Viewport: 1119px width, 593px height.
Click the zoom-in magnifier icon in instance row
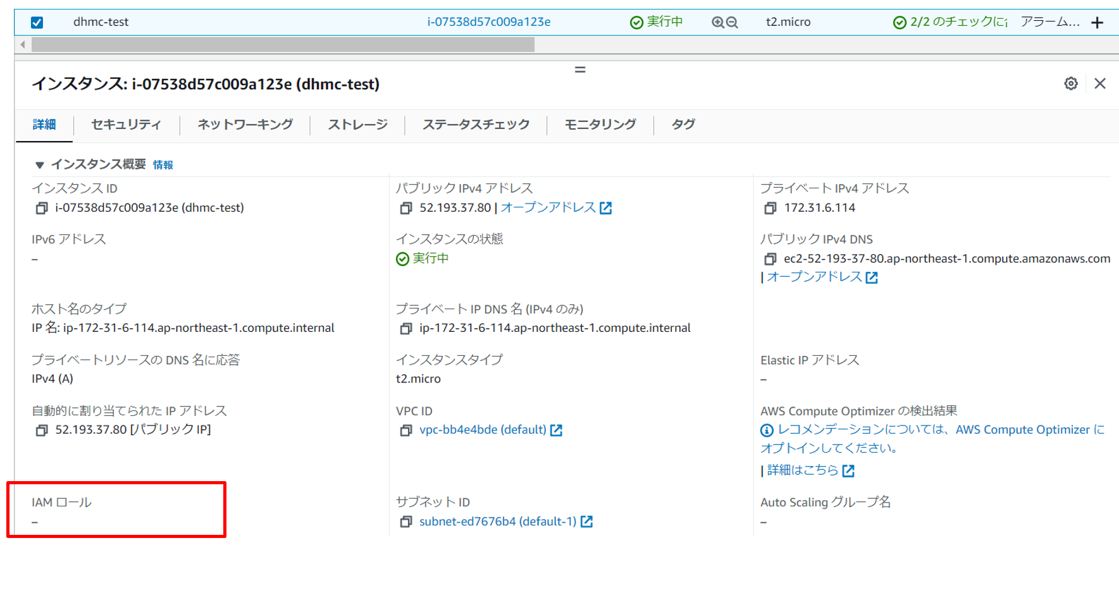pos(718,22)
